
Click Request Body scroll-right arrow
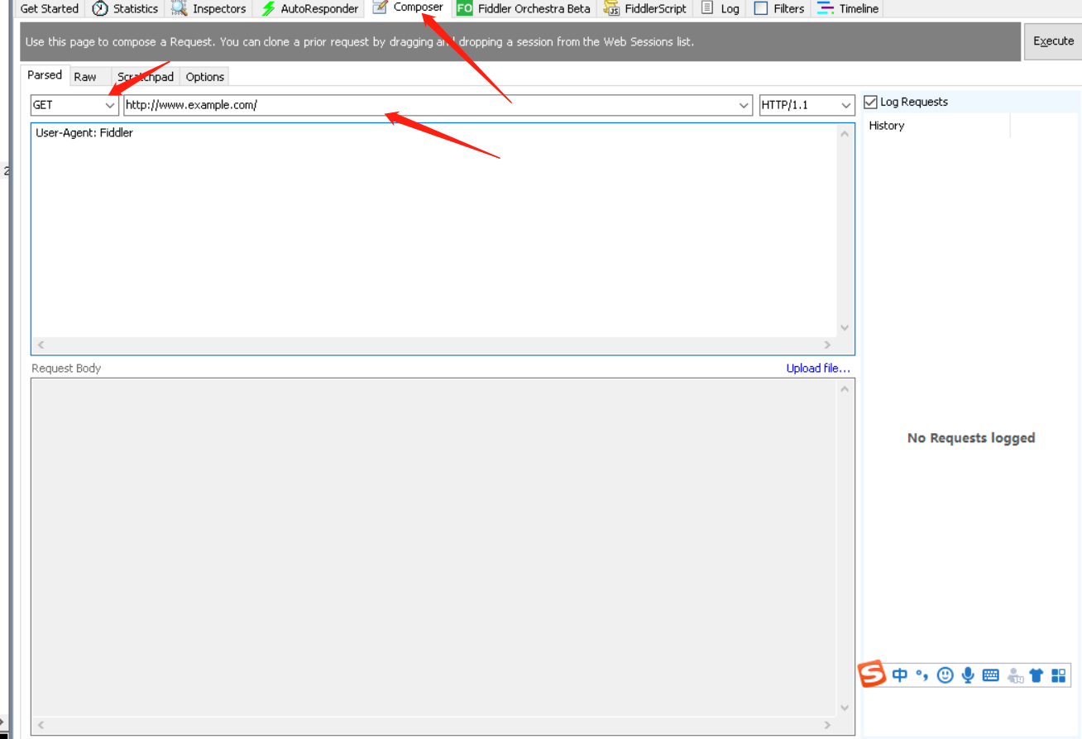pyautogui.click(x=827, y=726)
